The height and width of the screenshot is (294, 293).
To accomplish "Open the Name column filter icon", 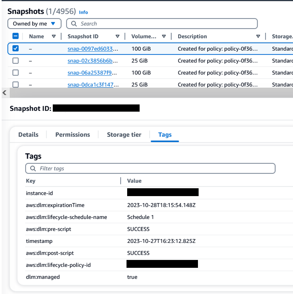I will pyautogui.click(x=54, y=36).
